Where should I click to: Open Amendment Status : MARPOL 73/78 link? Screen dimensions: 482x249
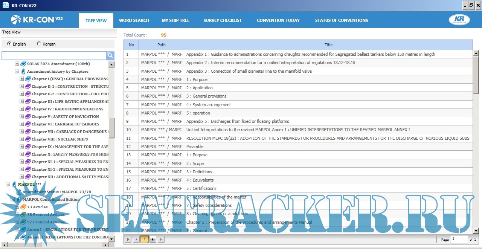coord(56,192)
